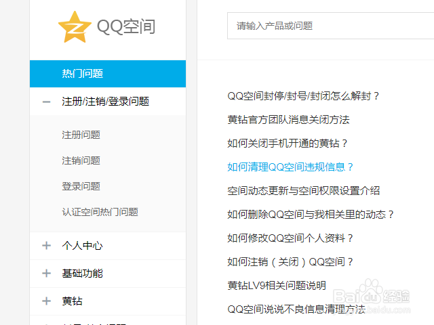The width and height of the screenshot is (434, 325).
Task: Open the 认证空间热门问题 sub-item
Action: (100, 212)
